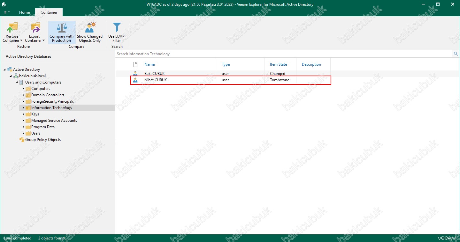Click the Restore Container icon
Image resolution: width=460 pixels, height=242 pixels.
pyautogui.click(x=12, y=28)
